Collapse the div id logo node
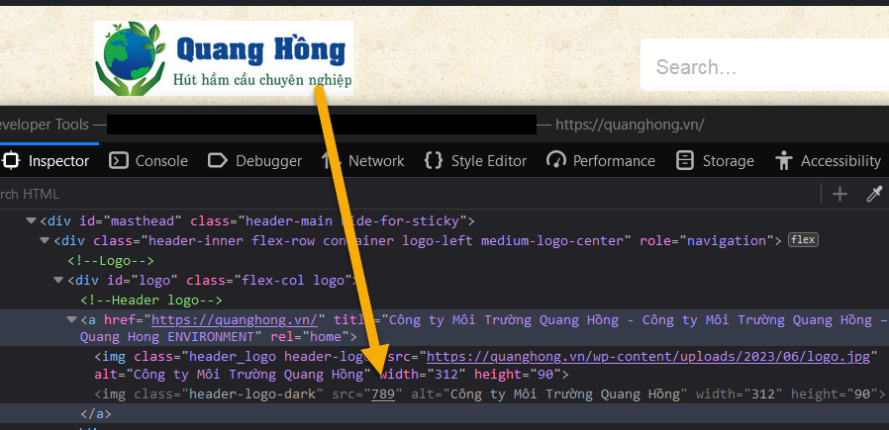The width and height of the screenshot is (889, 430). click(58, 280)
